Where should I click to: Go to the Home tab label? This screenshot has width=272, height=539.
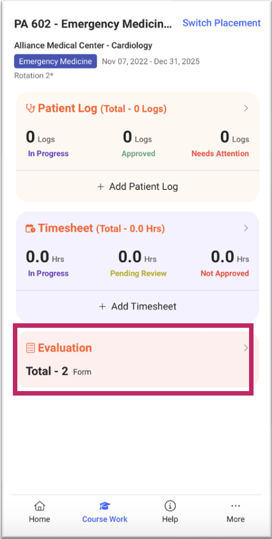pyautogui.click(x=40, y=519)
